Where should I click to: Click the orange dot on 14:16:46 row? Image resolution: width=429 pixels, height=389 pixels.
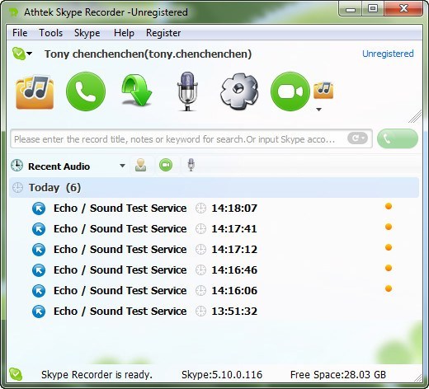389,268
